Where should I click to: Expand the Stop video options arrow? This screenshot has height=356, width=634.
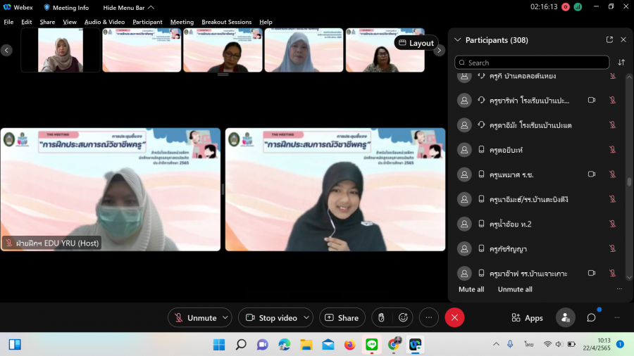(305, 318)
